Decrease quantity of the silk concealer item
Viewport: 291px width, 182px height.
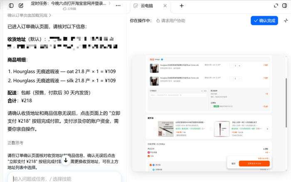coord(231,79)
